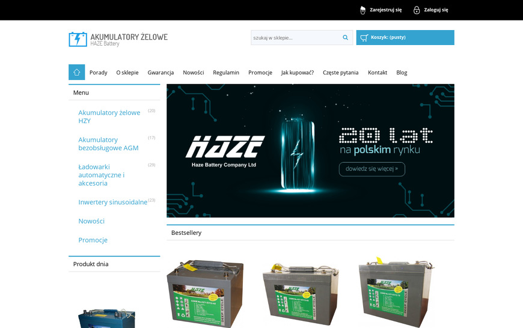523x328 pixels.
Task: Click the glowing battery graphic in banner
Action: coord(298,155)
